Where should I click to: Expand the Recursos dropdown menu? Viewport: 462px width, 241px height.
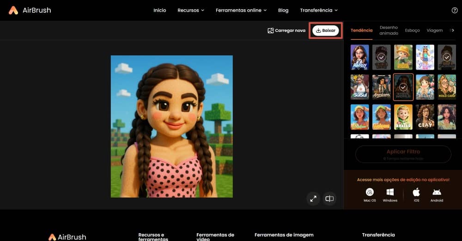click(191, 10)
